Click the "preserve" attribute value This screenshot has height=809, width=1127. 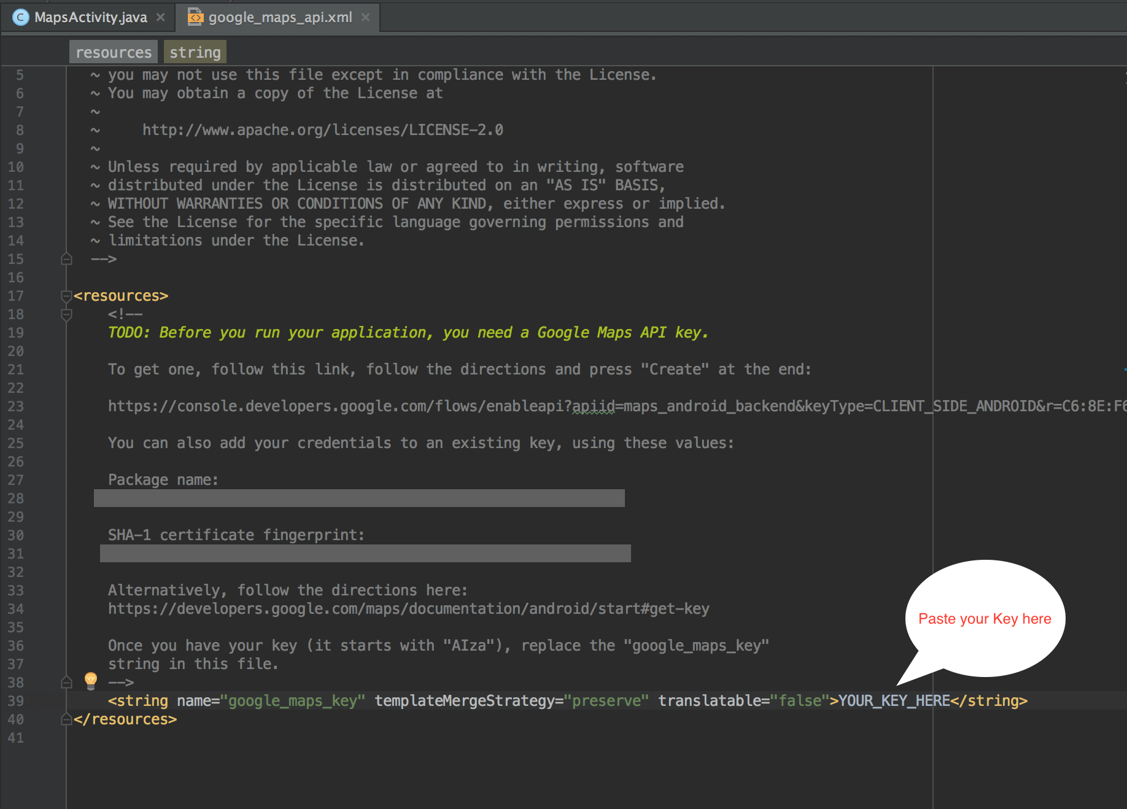606,701
